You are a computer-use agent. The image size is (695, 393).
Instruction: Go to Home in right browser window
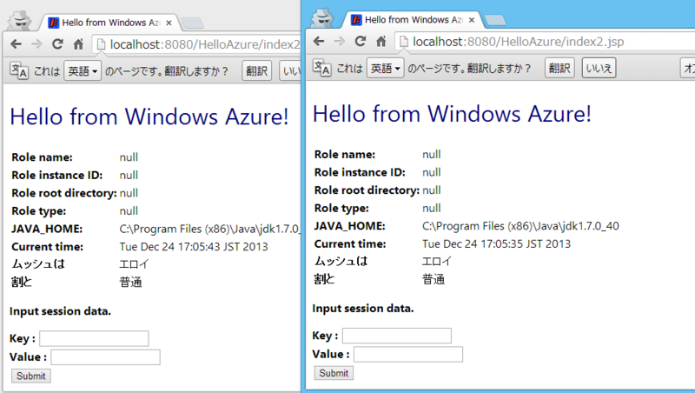(381, 41)
